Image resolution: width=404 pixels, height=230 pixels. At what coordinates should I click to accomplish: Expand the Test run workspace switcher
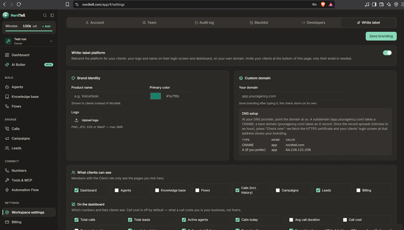click(x=29, y=41)
